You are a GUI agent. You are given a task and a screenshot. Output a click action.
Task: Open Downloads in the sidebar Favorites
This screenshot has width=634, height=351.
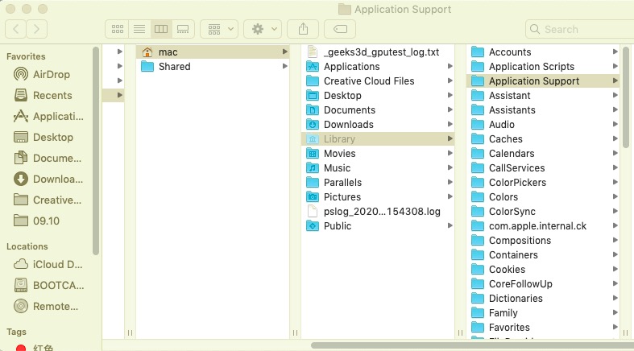point(48,179)
